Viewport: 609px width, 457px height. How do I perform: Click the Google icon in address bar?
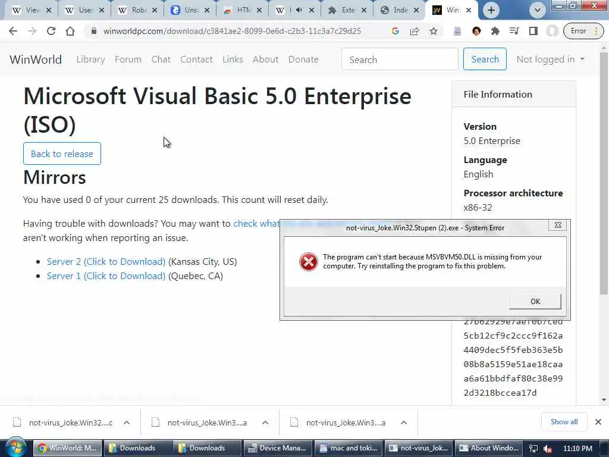[x=395, y=31]
